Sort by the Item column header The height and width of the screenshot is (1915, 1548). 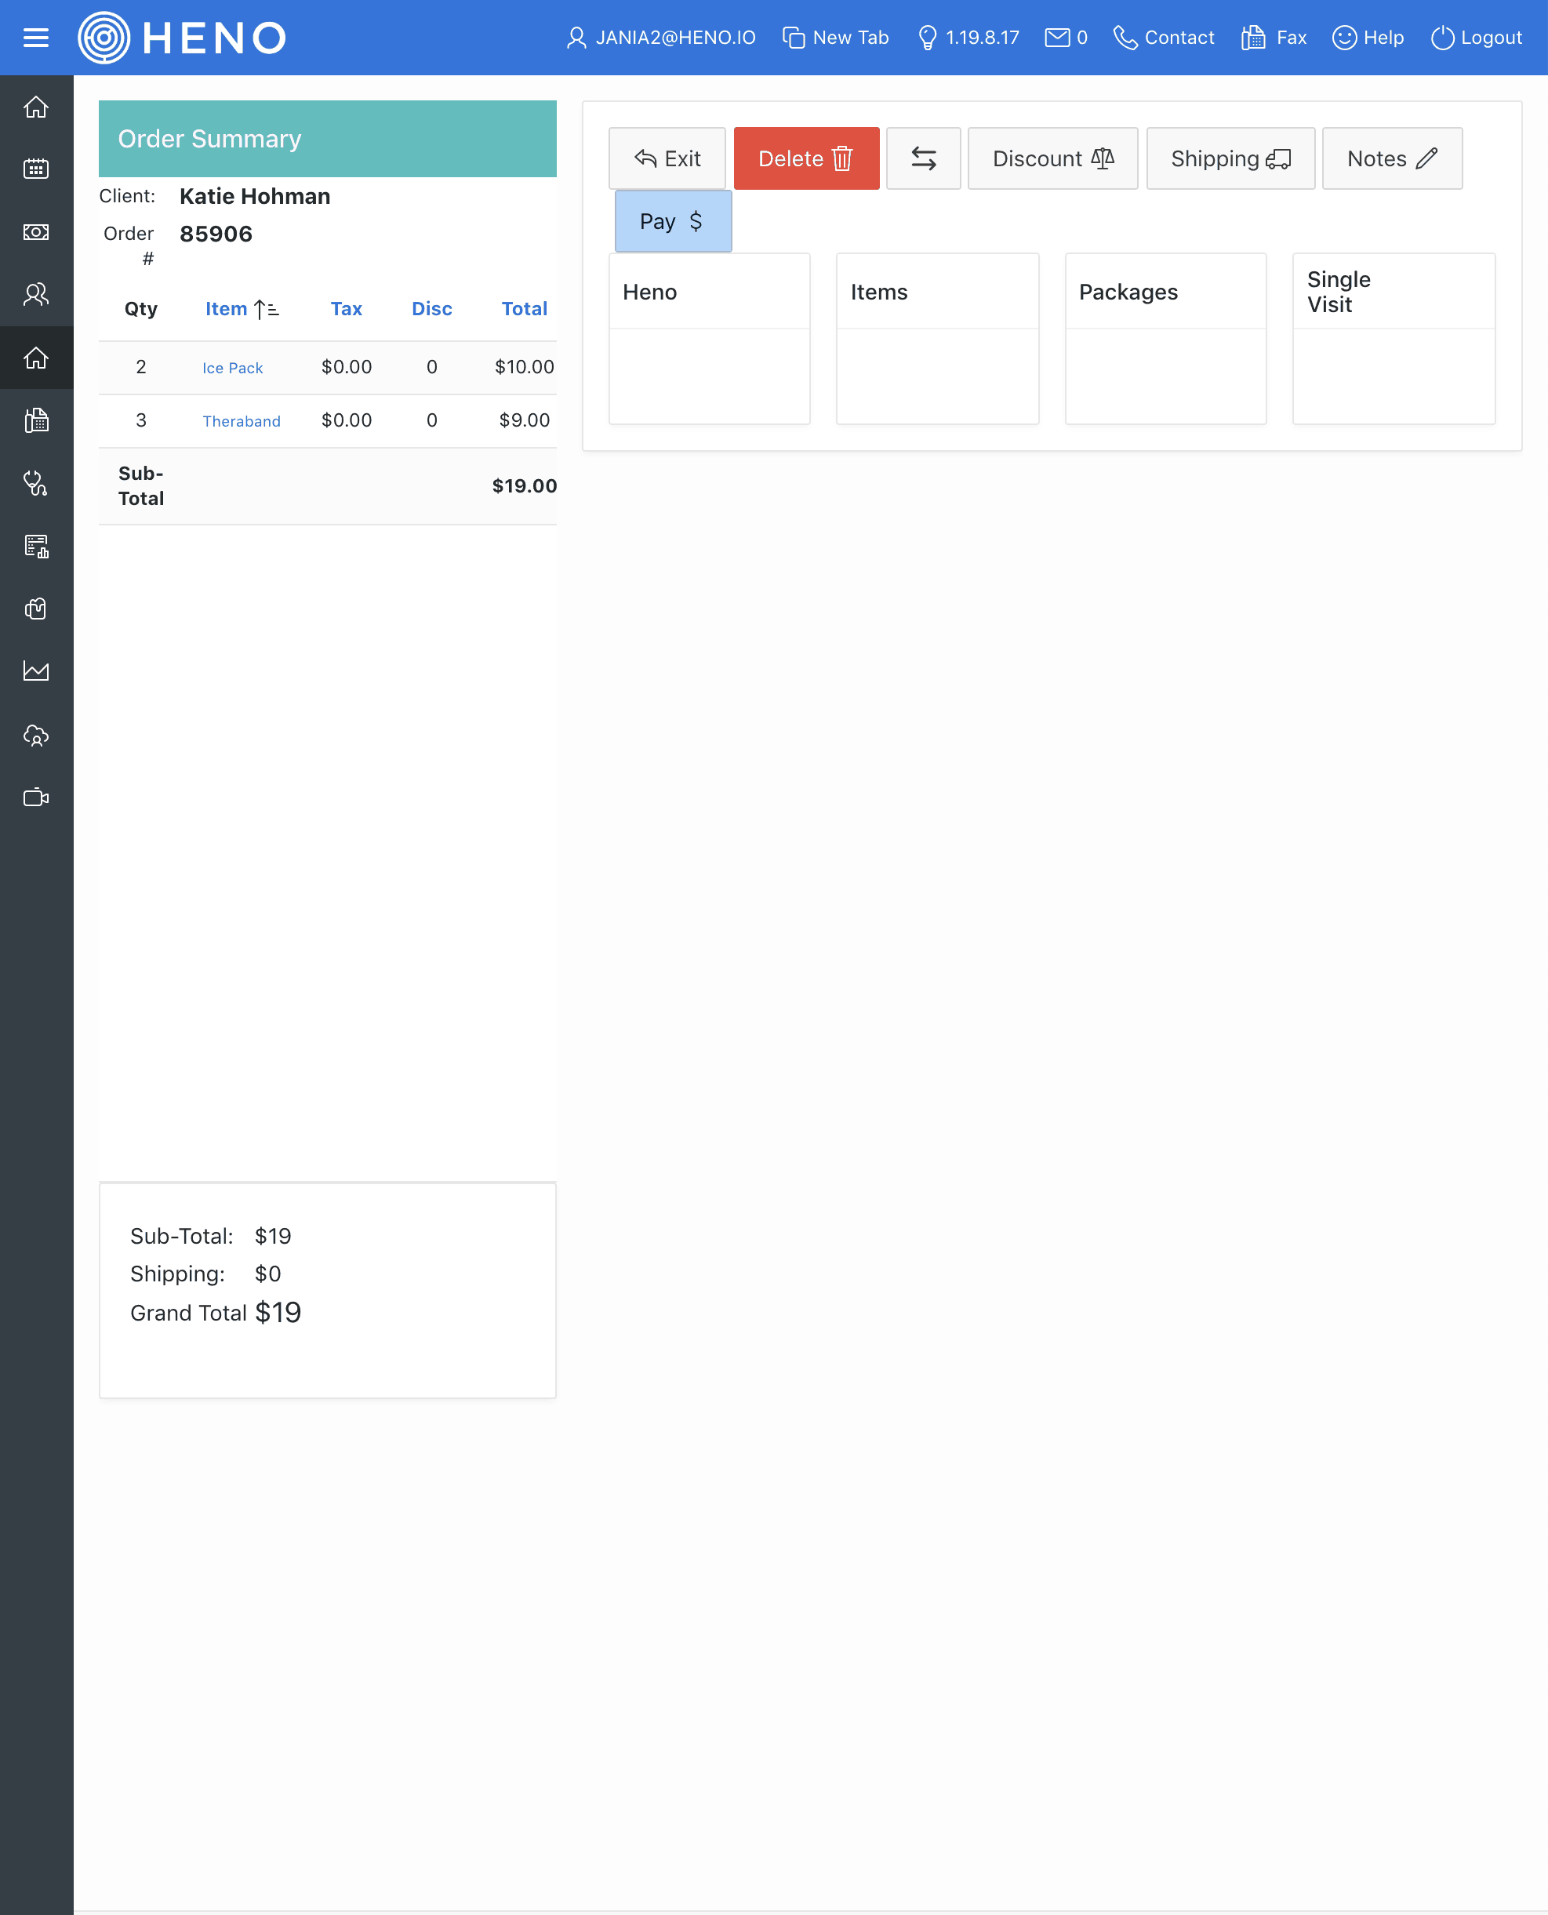tap(242, 309)
